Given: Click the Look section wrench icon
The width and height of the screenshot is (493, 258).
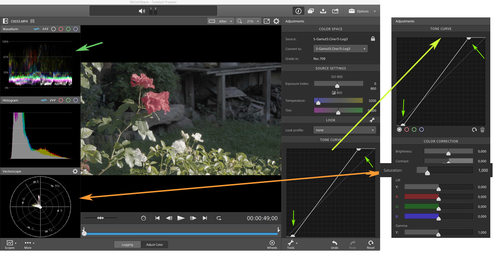Looking at the screenshot, I should [x=372, y=120].
